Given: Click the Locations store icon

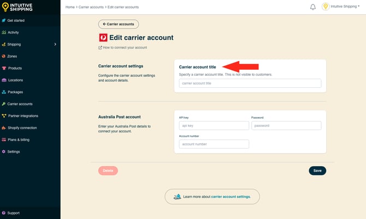Looking at the screenshot, I should tap(4, 80).
